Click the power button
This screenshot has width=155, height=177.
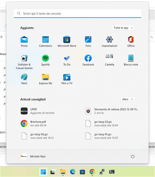[133, 156]
